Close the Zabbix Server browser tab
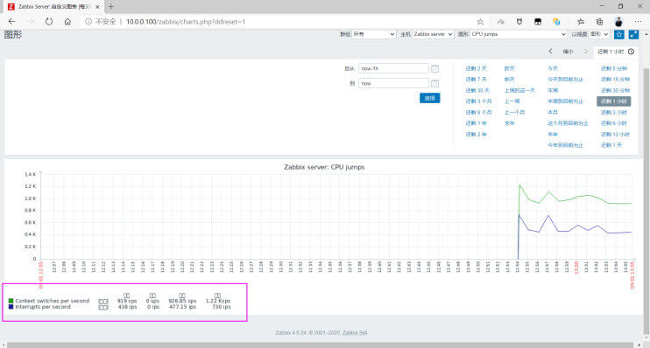Image resolution: width=650 pixels, height=348 pixels. (97, 7)
